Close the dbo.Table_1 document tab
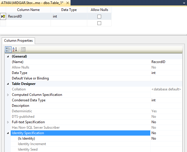 coord(67,3)
